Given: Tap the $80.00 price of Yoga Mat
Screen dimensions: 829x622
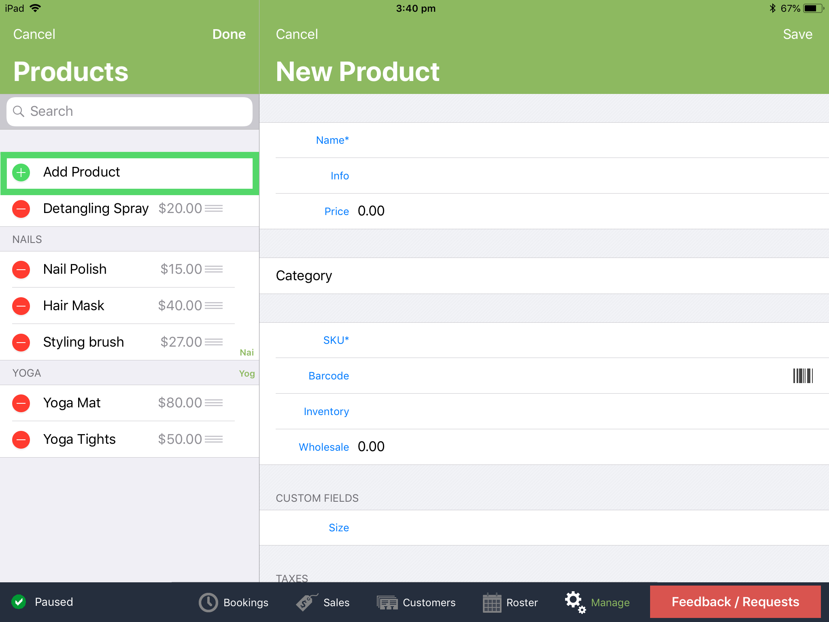Looking at the screenshot, I should pos(180,403).
